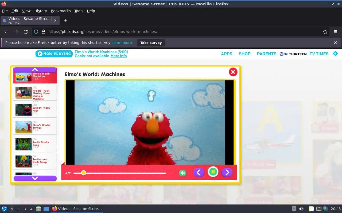Switch to workspace 3 in taskbar
The image size is (342, 213).
(25, 209)
